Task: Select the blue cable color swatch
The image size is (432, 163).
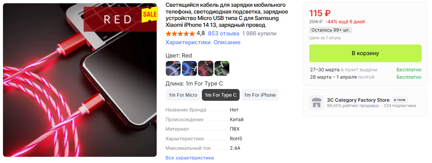Action: pos(189,68)
